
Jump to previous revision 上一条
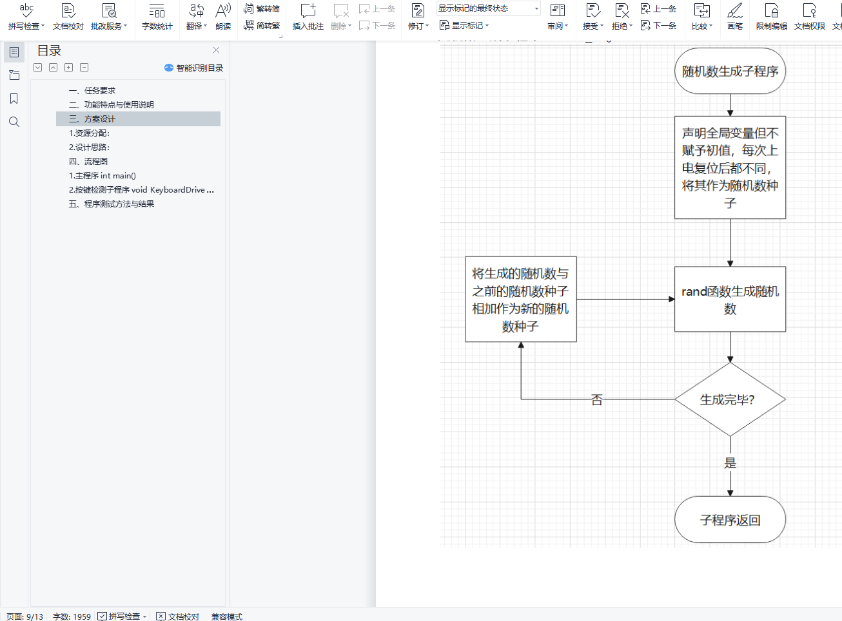658,9
